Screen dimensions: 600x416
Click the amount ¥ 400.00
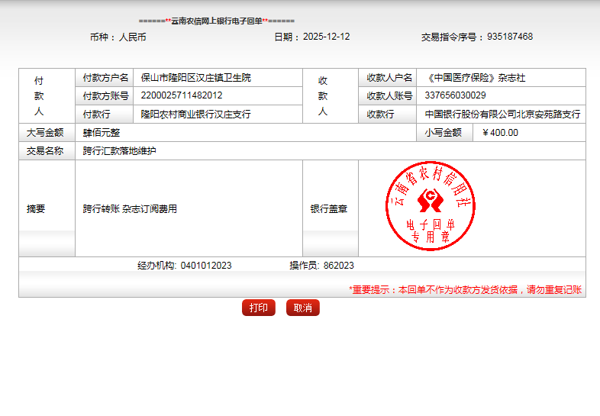click(x=500, y=132)
